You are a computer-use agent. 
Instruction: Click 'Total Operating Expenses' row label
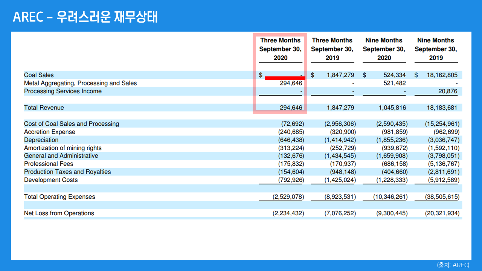(59, 197)
